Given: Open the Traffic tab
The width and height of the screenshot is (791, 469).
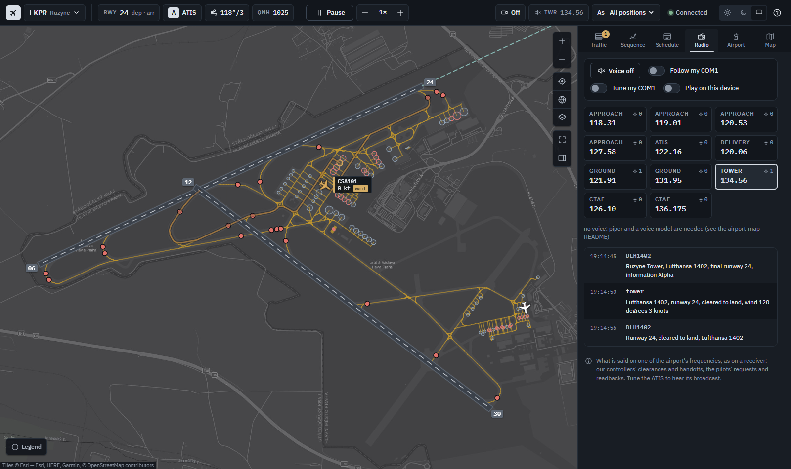Looking at the screenshot, I should click(599, 40).
